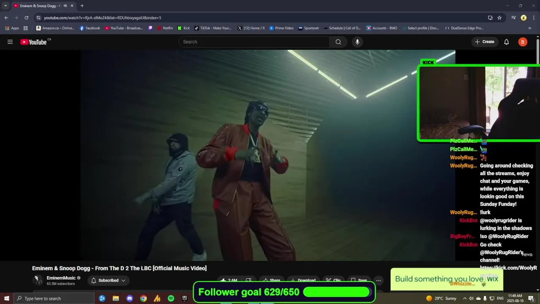Open Chrome media controls icon

(x=513, y=18)
